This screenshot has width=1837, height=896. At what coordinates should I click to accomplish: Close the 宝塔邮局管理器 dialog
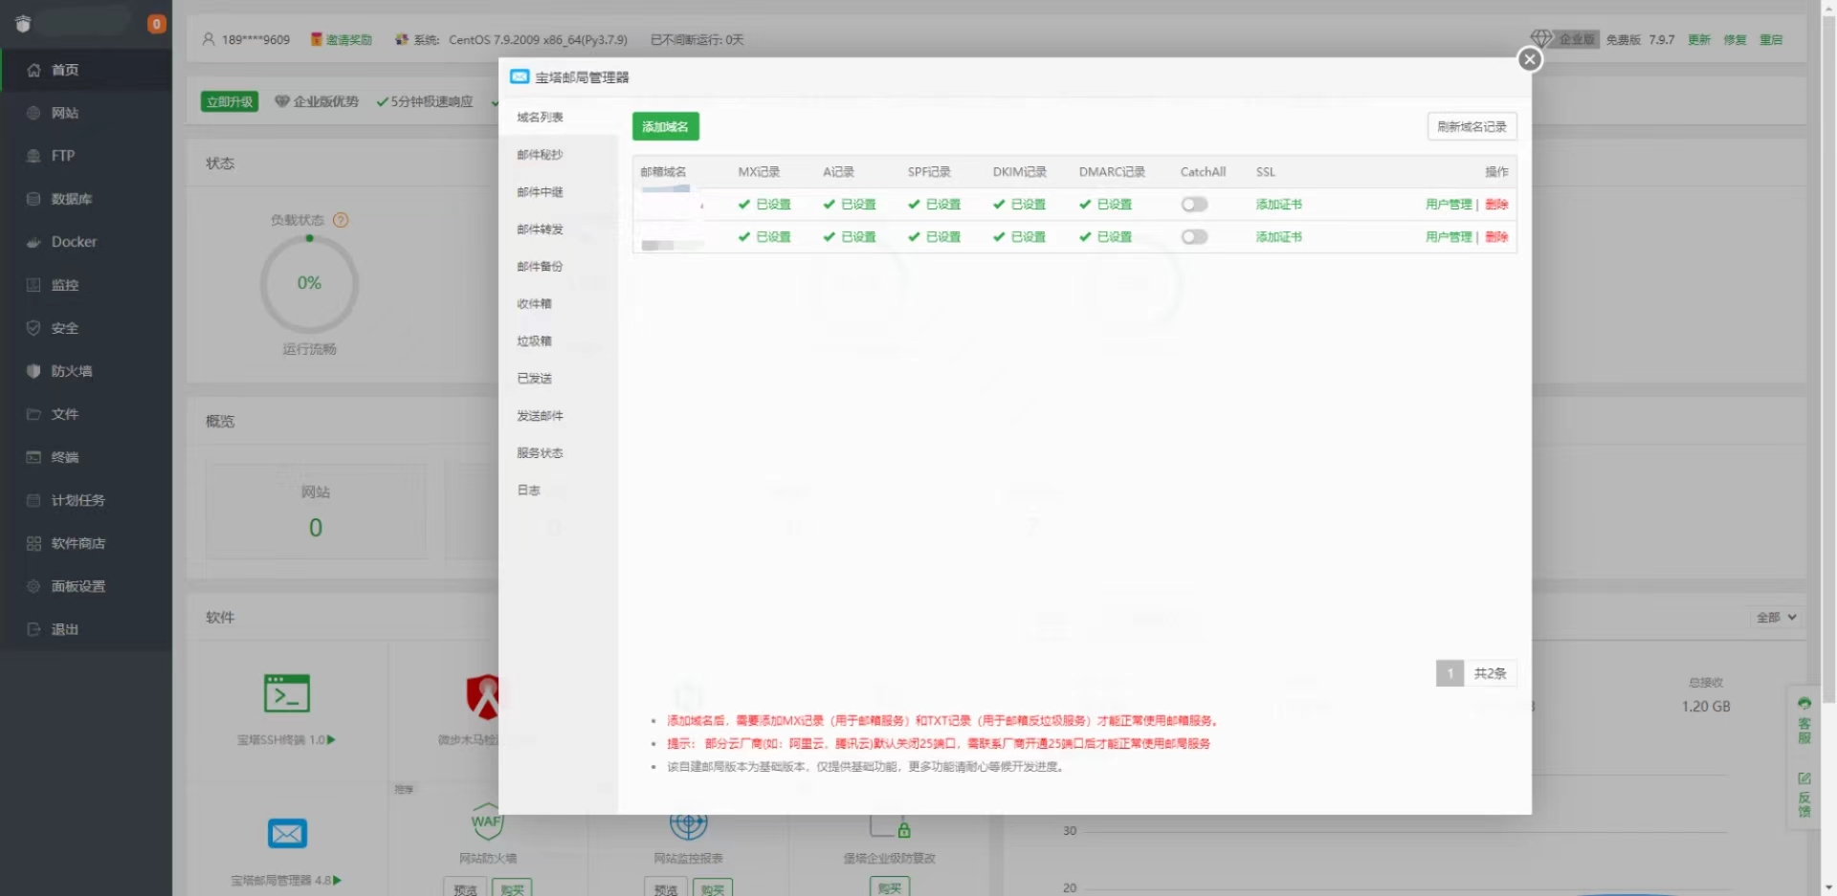pos(1529,59)
